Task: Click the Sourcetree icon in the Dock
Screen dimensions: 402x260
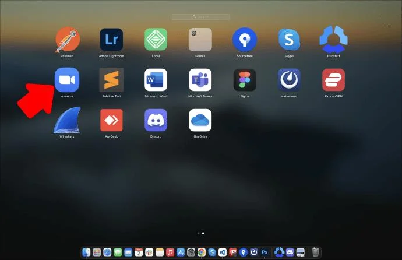Action: tap(244, 252)
